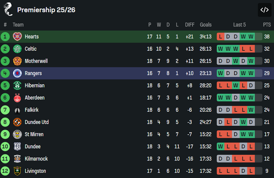Click the DIFF column header
Viewport: 274px width, 178px height.
190,25
